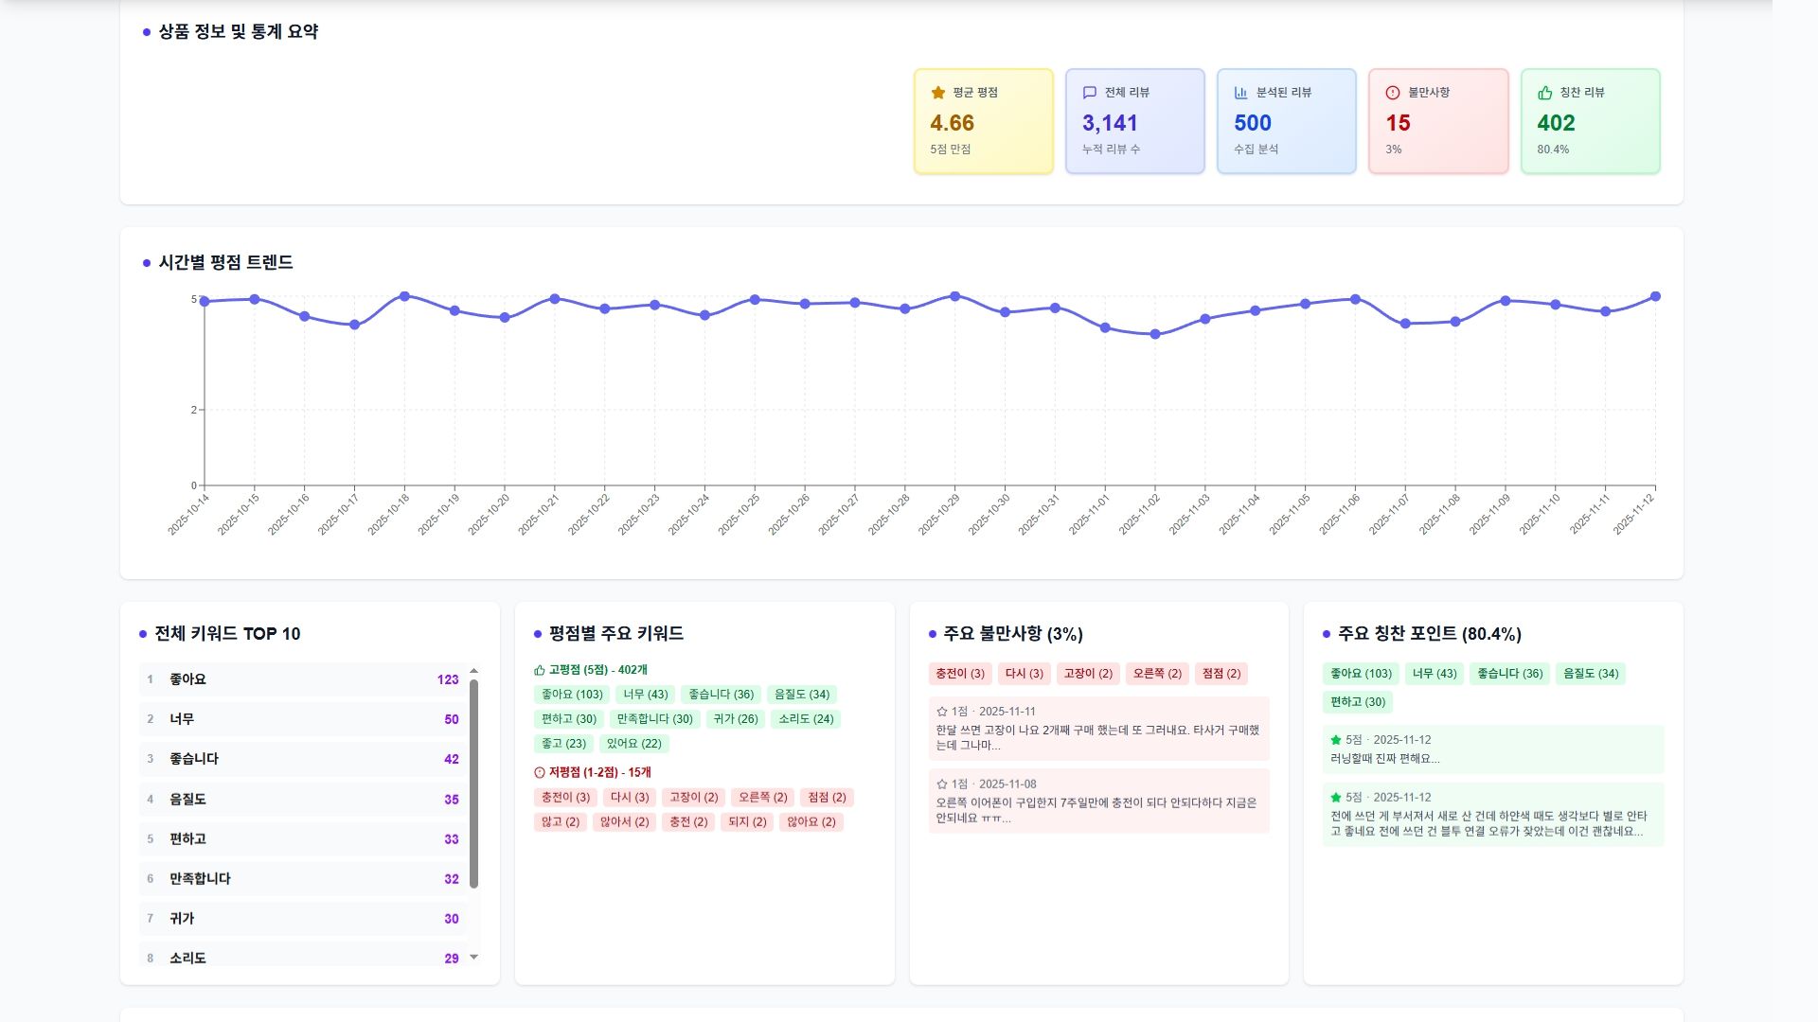The image size is (1818, 1022).
Task: Open the 2025-11-08 오른쪽 이어폰 complaint review
Action: 1098,802
